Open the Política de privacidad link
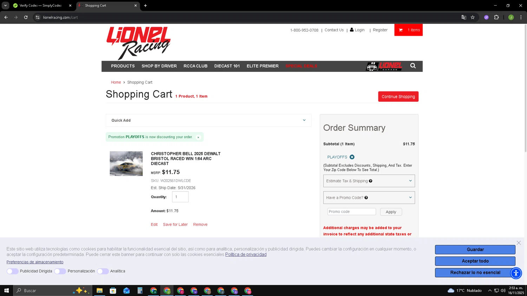This screenshot has width=527, height=296. pyautogui.click(x=246, y=255)
